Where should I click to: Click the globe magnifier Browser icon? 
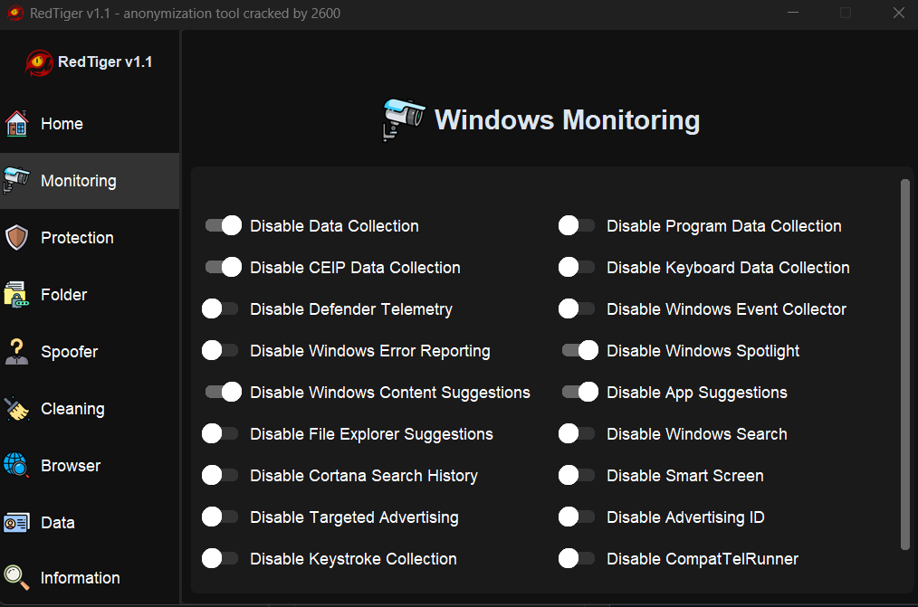click(x=15, y=466)
